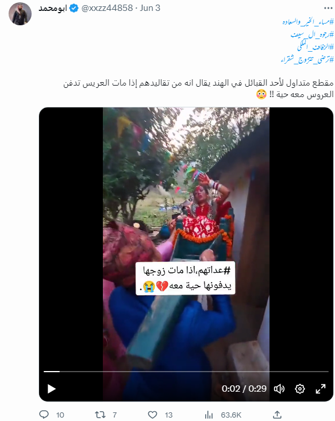
Task: Open the third hashtag link
Action: pos(315,47)
